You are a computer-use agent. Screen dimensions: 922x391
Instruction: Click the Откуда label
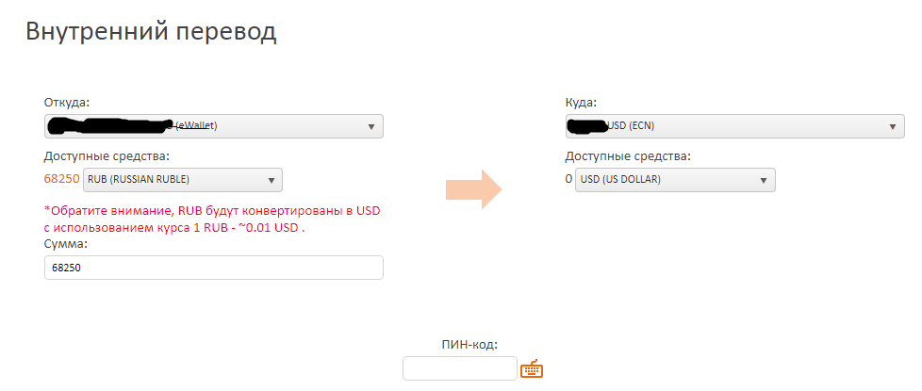[x=67, y=103]
